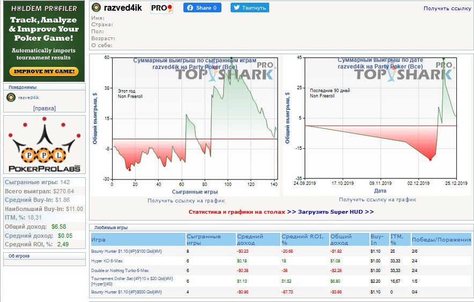Click the 0/4 wins/losses cell
This screenshot has height=302, width=474.
point(414,292)
